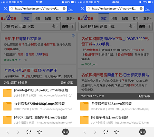Screen dimensions: 154x137
Task: Clear the URL ending in word=火
Action: [x=64, y=9]
